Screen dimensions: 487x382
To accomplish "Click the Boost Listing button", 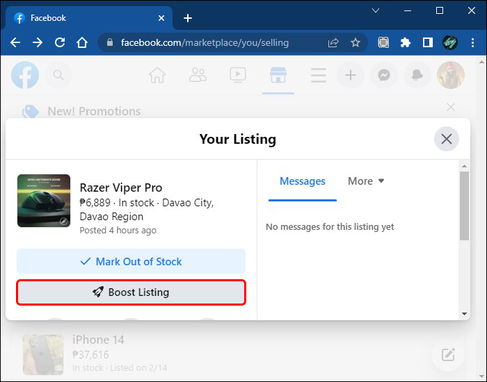I will point(131,292).
